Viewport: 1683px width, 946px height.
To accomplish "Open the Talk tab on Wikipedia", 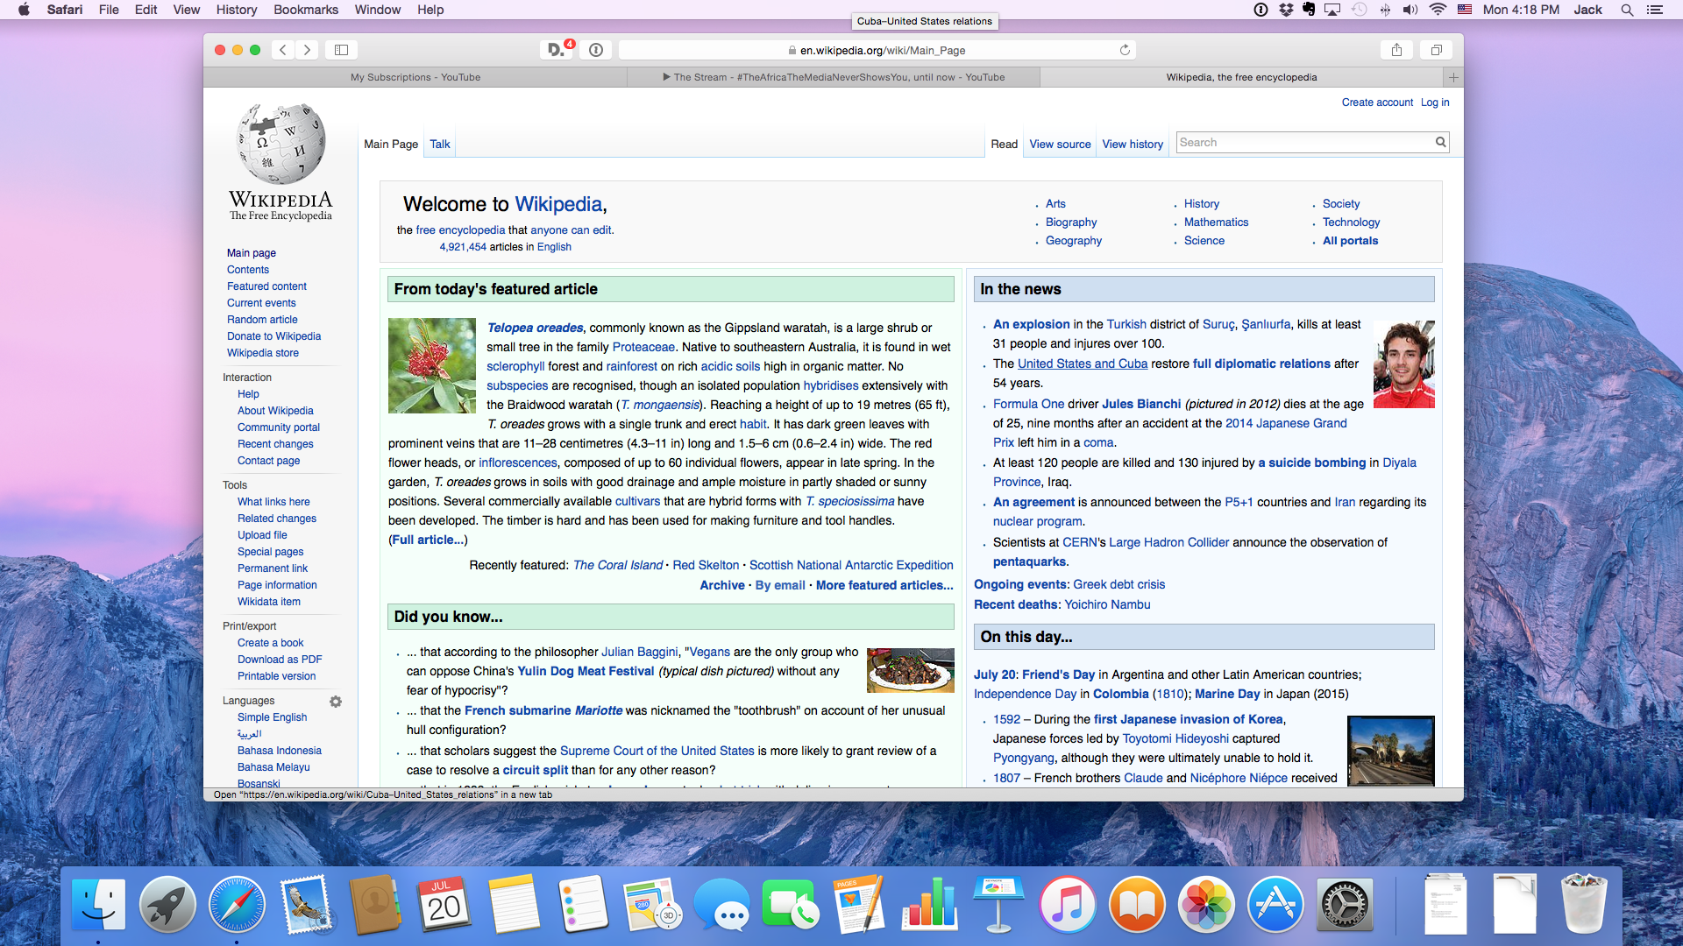I will coord(440,145).
